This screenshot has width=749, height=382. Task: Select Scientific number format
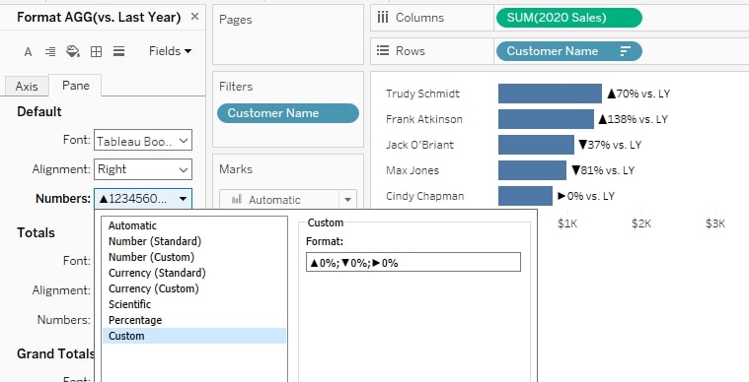pos(129,304)
